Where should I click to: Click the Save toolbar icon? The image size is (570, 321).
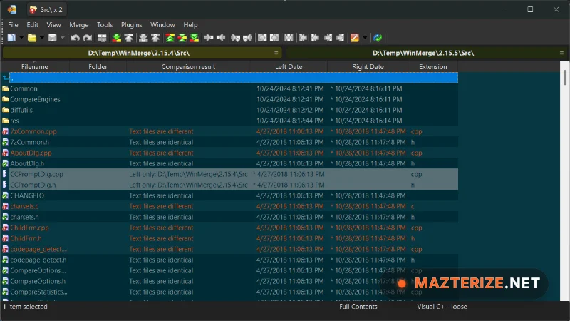click(x=52, y=38)
